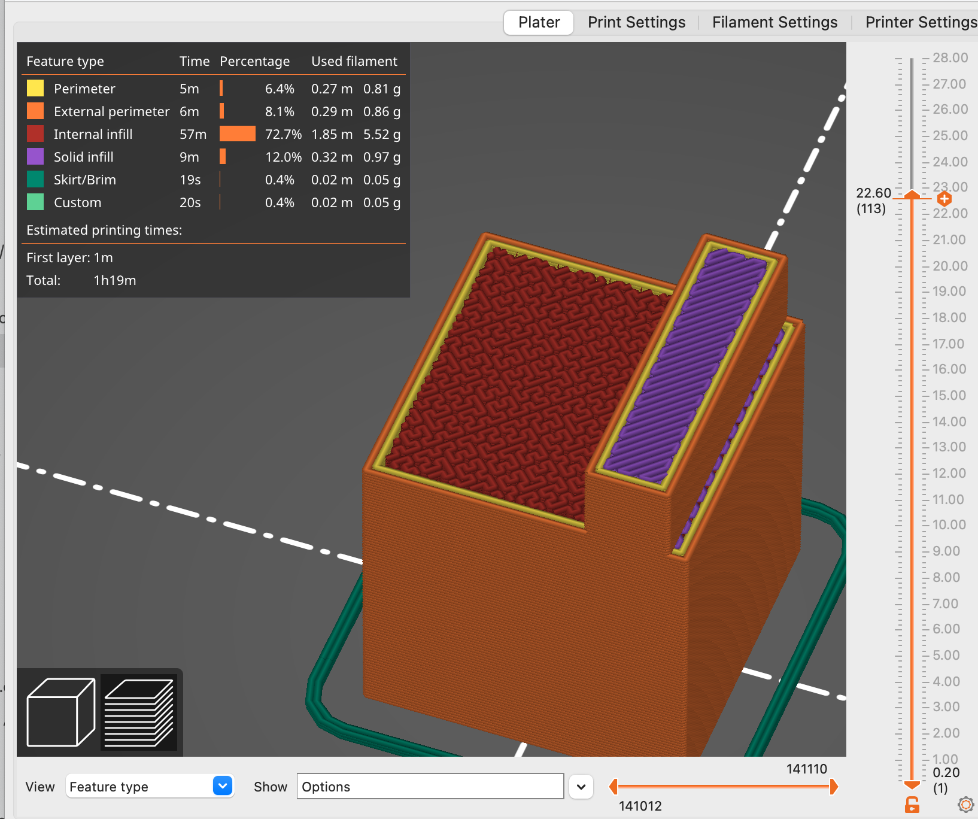The width and height of the screenshot is (978, 819).
Task: Click the bottom vertical slider thumb
Action: 912,784
